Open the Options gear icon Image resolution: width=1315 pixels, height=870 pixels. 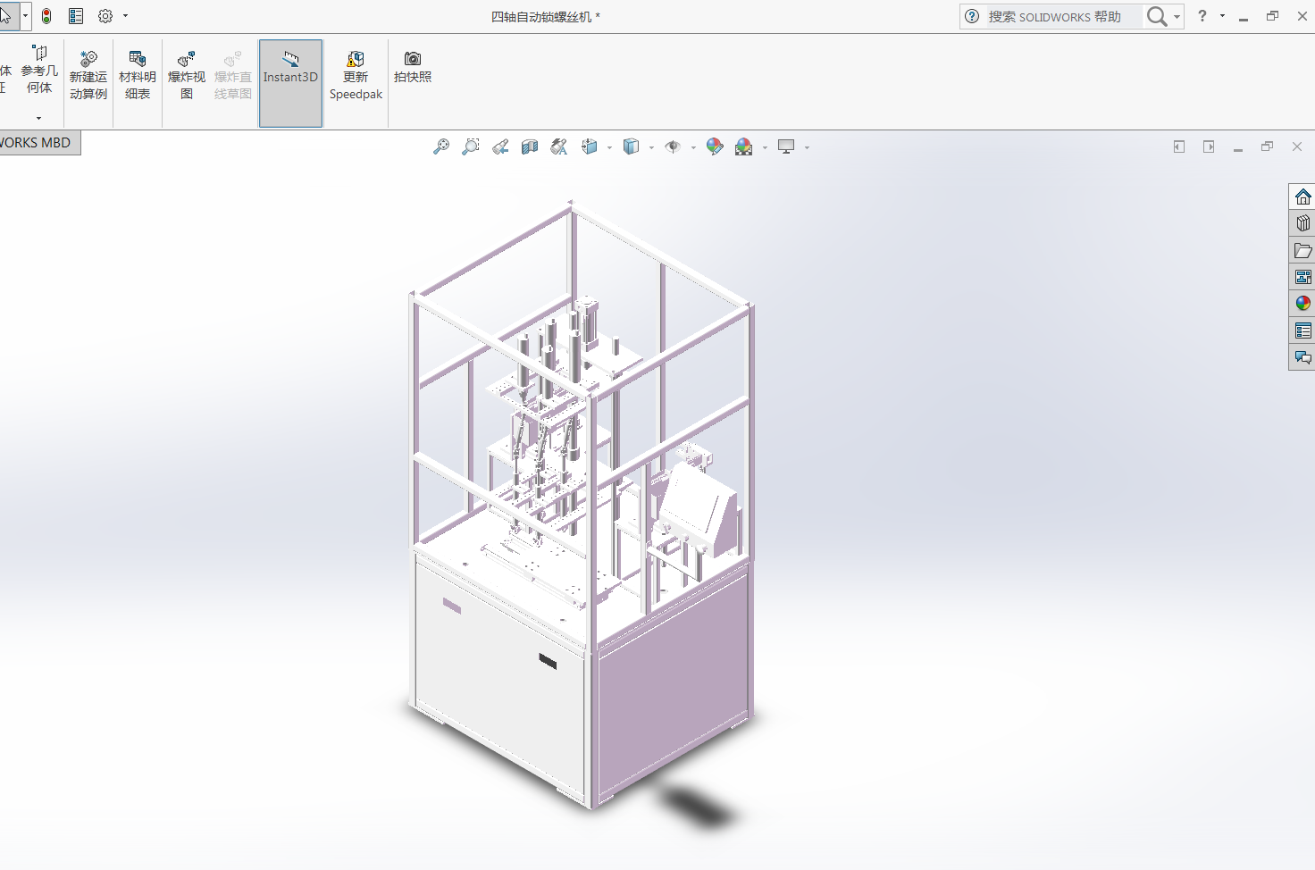coord(105,16)
